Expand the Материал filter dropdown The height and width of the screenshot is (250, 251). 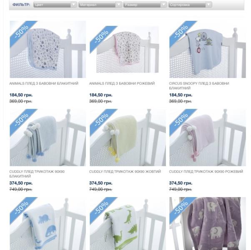pos(100,5)
